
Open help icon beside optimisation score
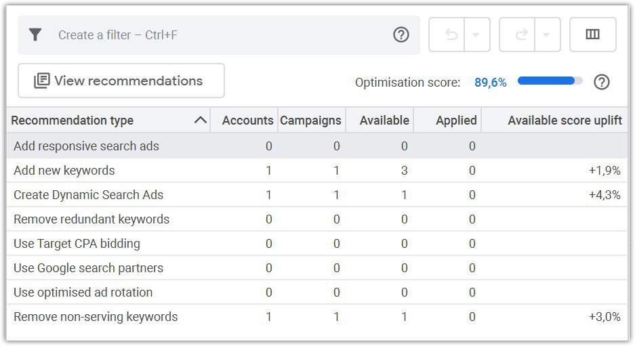pos(601,82)
